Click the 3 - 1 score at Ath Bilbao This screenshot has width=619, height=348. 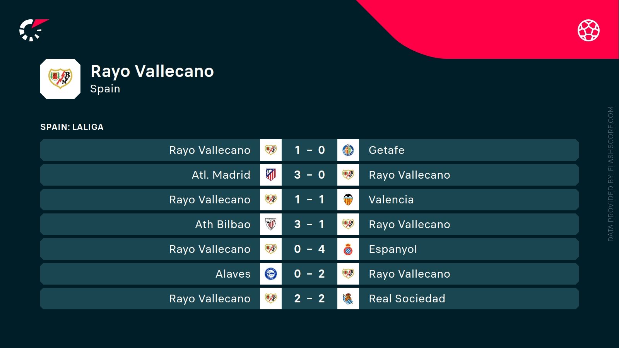309,224
